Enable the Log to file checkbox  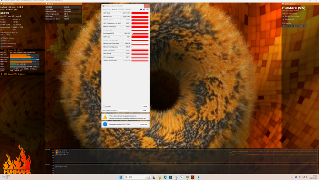pos(104,106)
